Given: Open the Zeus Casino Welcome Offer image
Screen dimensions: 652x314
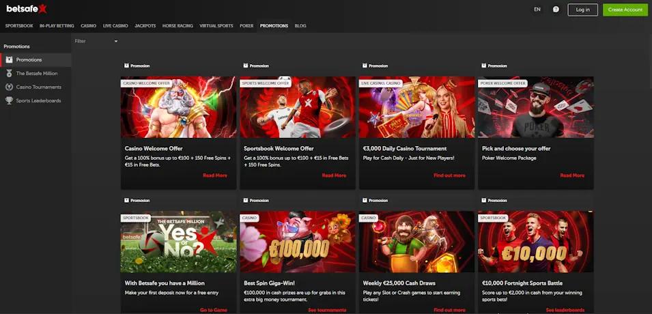Looking at the screenshot, I should click(x=178, y=107).
